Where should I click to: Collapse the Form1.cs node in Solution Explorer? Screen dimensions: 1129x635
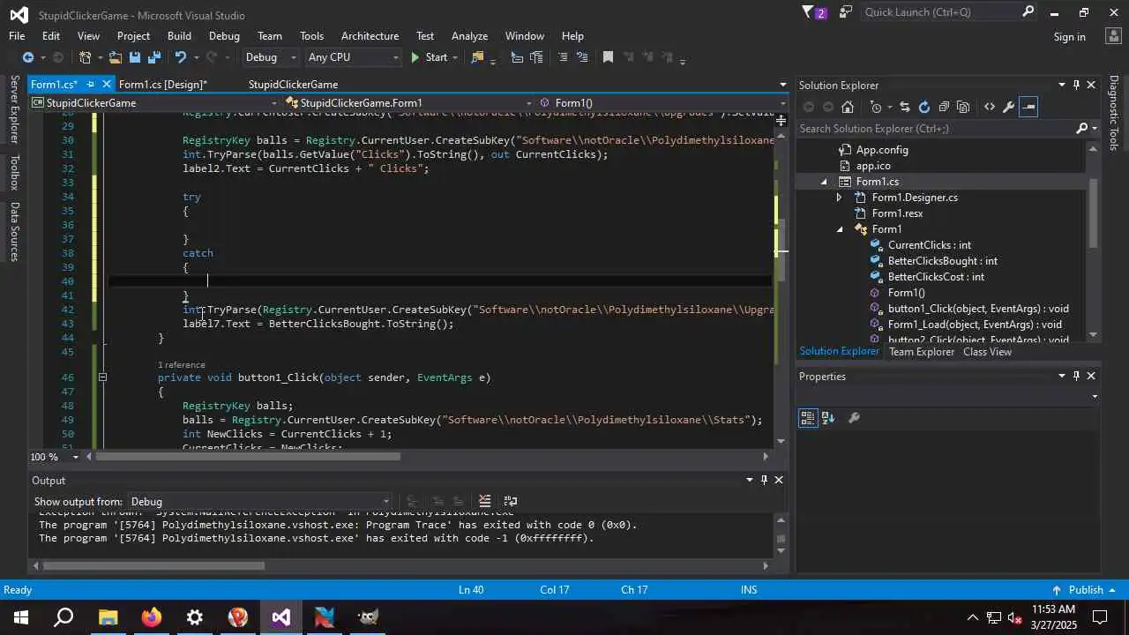[x=825, y=182]
